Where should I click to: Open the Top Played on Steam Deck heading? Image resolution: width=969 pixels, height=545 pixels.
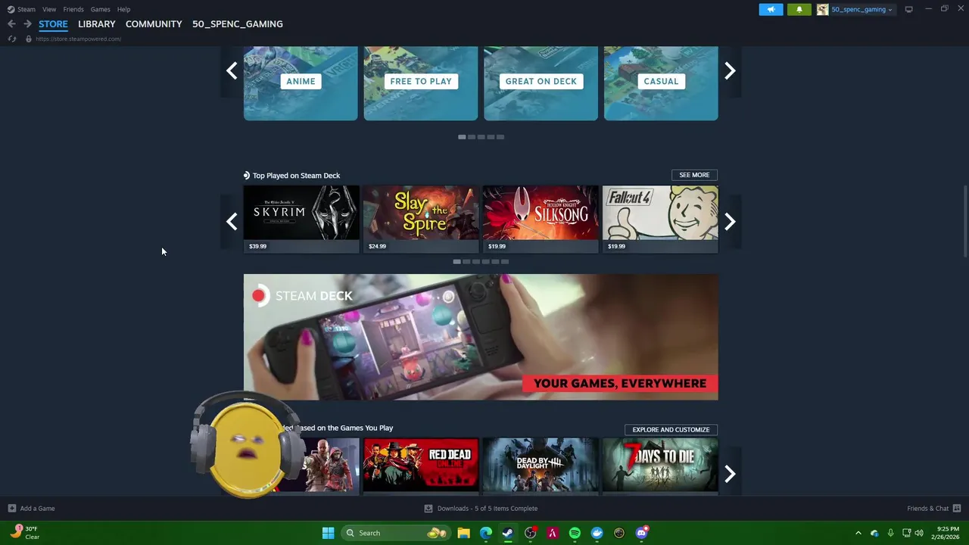[x=296, y=176]
